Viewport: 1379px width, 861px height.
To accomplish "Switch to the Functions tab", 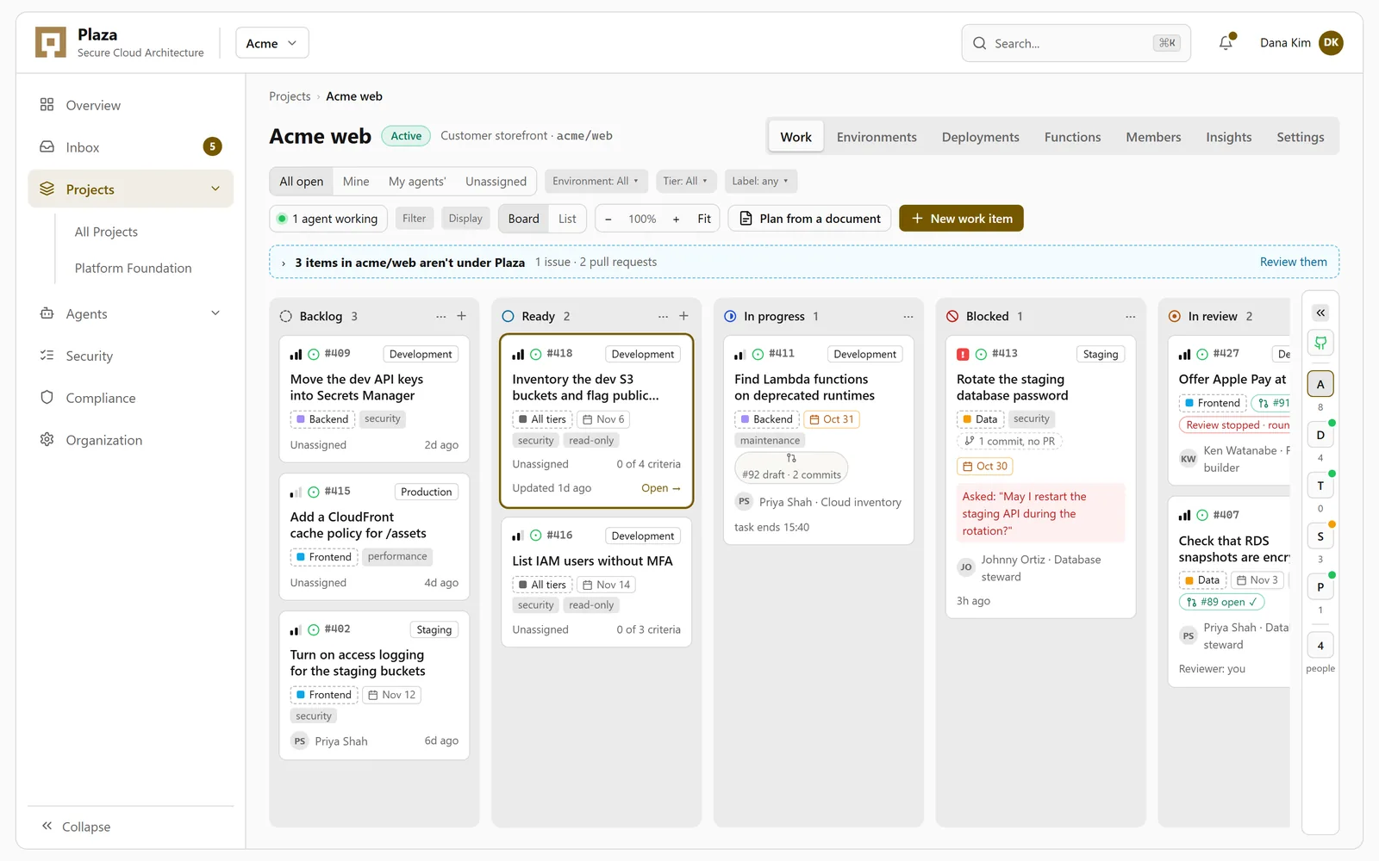I will pos(1072,137).
